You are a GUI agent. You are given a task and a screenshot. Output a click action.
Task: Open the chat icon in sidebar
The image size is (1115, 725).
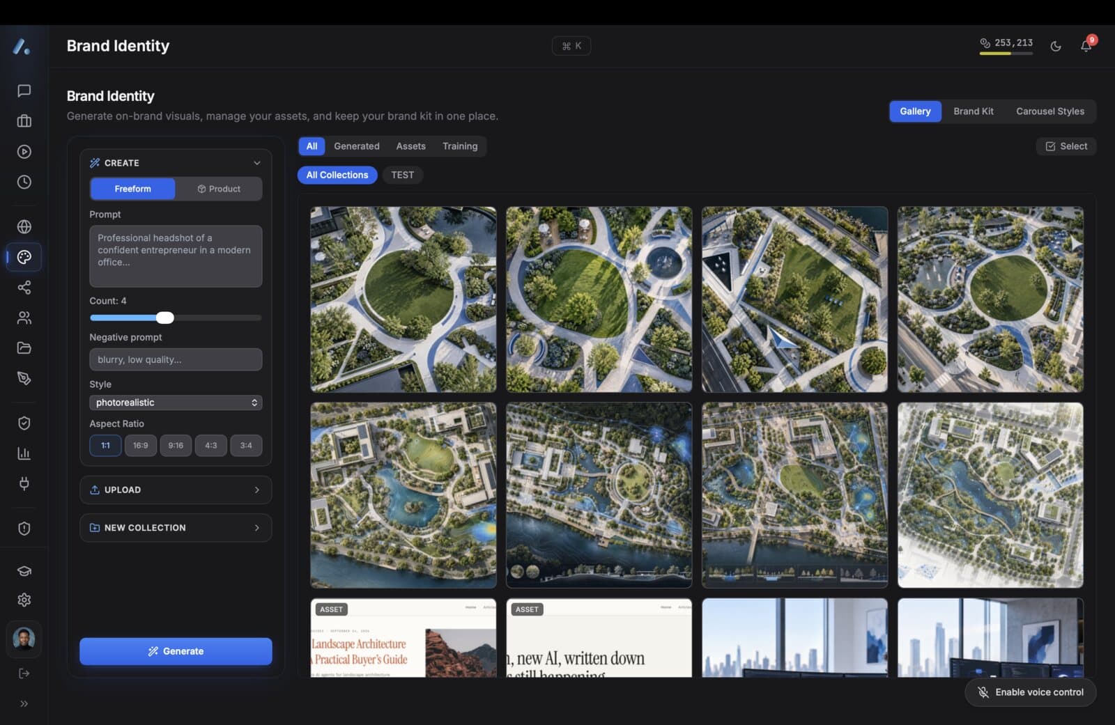24,91
